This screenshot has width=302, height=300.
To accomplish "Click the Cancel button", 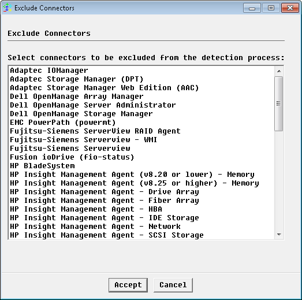I will pyautogui.click(x=173, y=285).
